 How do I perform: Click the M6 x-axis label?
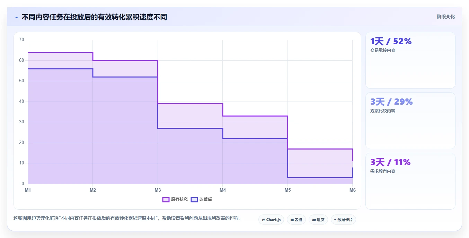click(x=352, y=190)
